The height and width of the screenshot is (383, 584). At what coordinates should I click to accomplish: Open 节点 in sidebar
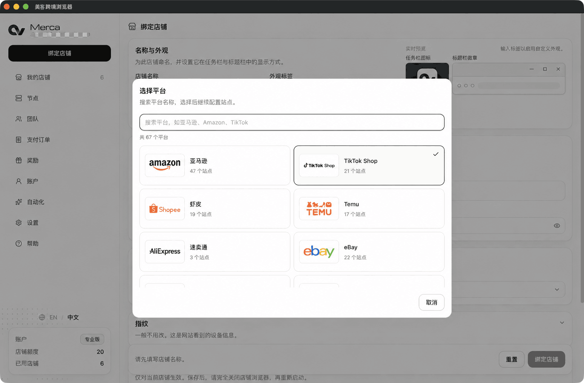60,98
